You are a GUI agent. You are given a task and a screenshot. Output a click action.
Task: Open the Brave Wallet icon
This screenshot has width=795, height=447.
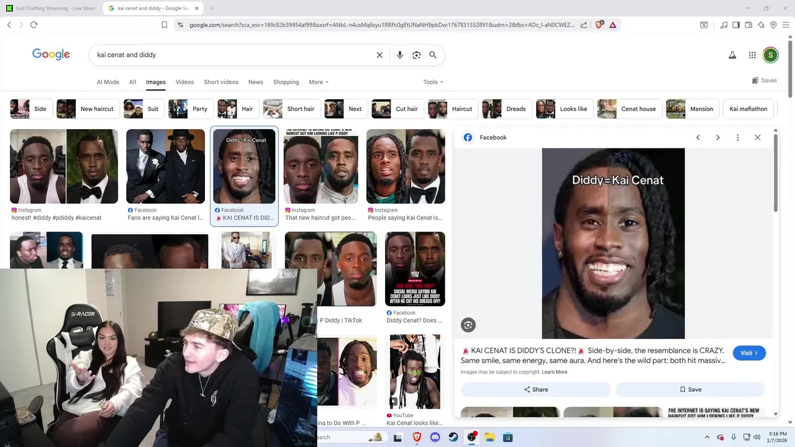point(748,25)
